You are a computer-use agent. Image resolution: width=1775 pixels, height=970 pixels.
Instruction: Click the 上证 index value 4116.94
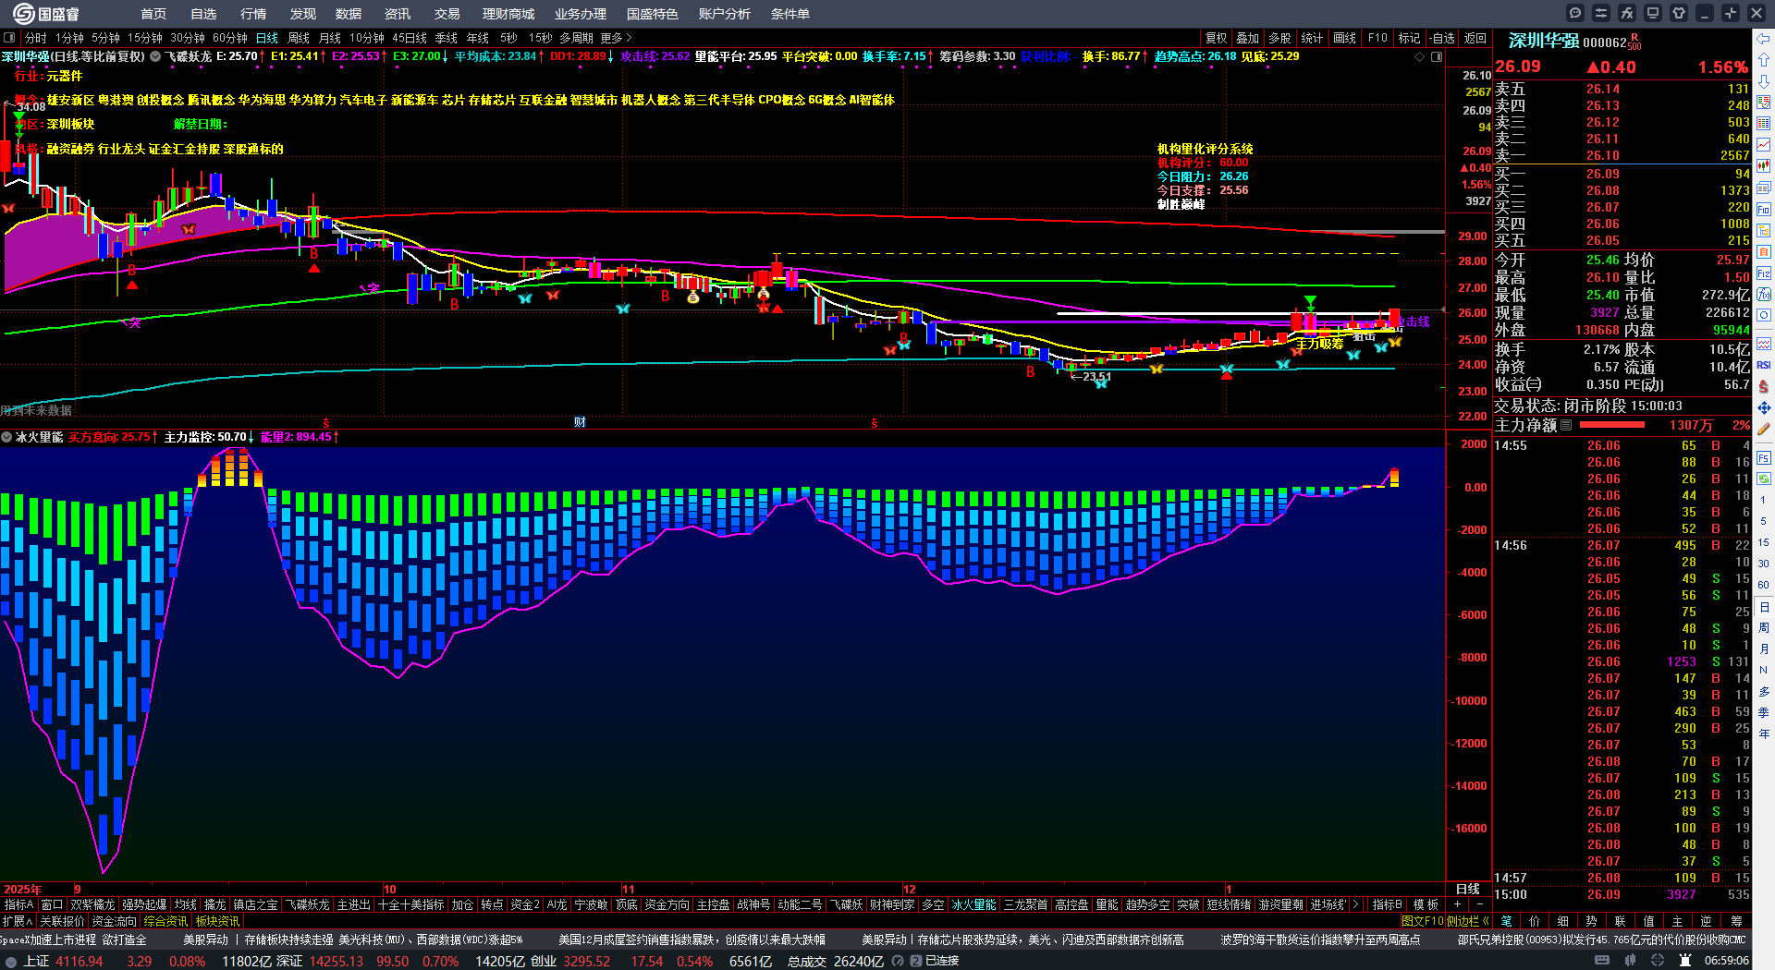click(x=80, y=961)
